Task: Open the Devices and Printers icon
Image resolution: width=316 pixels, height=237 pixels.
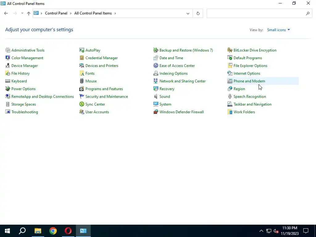Action: point(81,65)
